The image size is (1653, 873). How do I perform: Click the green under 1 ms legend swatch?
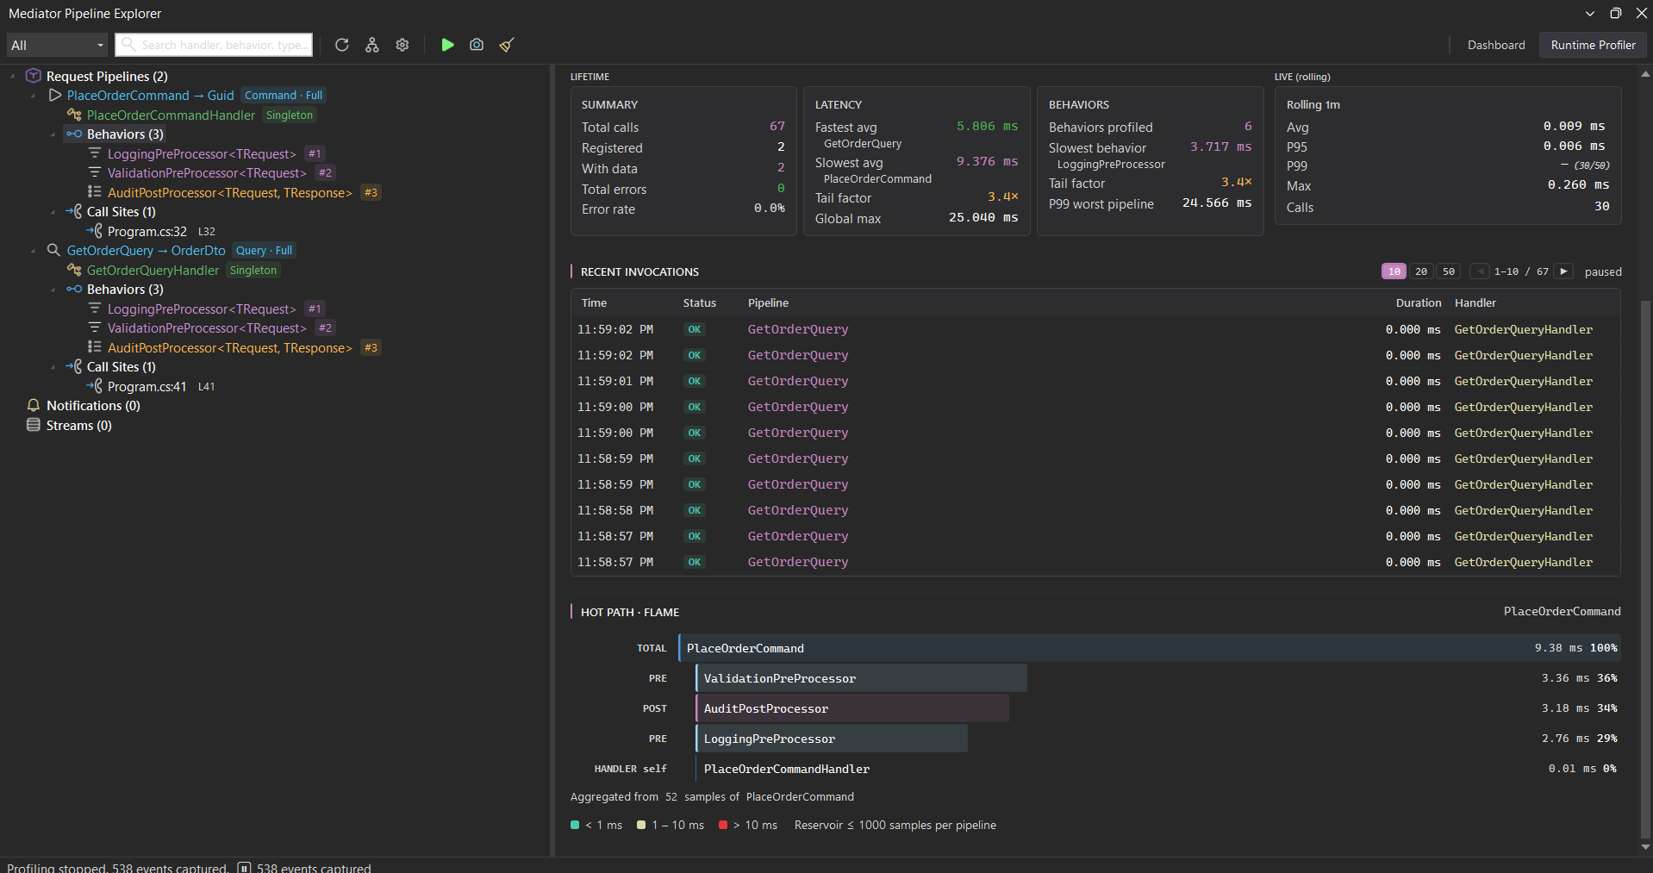tap(575, 826)
